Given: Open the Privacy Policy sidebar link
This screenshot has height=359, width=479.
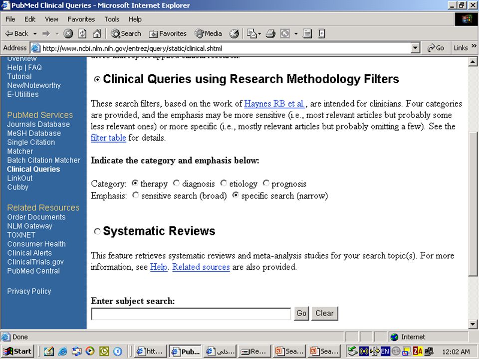Looking at the screenshot, I should pyautogui.click(x=29, y=291).
